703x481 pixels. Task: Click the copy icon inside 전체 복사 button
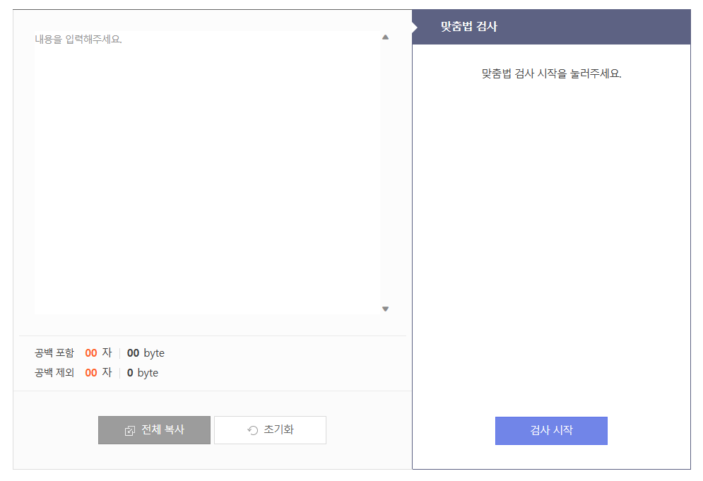click(x=129, y=429)
